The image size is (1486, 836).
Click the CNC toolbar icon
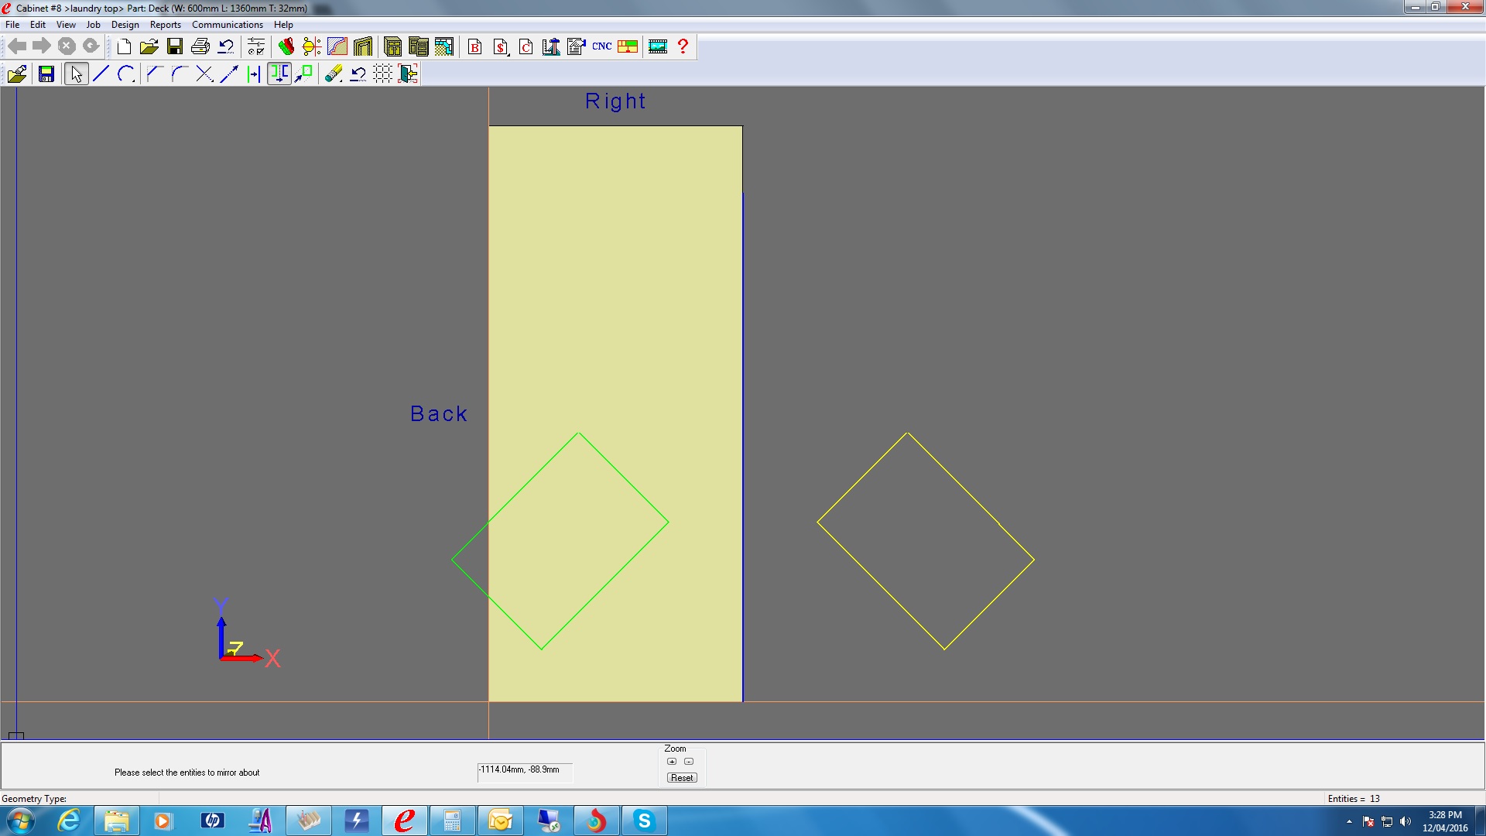click(x=601, y=46)
